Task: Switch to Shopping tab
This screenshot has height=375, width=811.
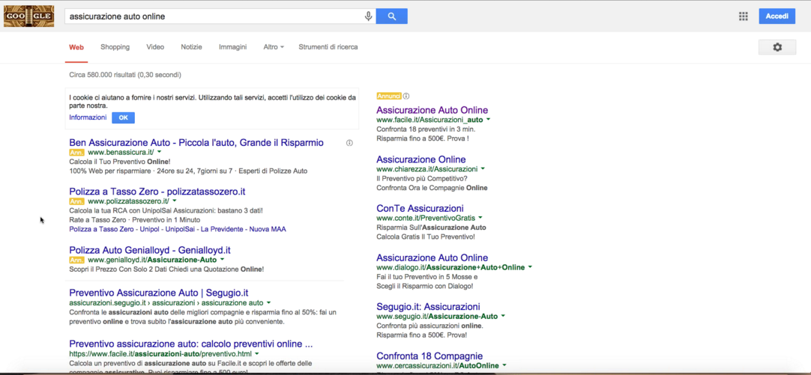Action: click(115, 47)
